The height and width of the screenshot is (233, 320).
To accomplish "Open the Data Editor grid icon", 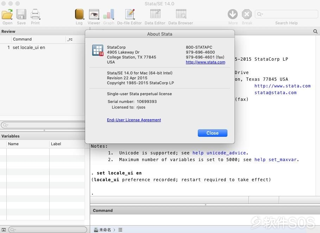I will tap(155, 14).
